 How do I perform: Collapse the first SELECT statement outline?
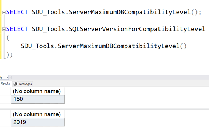click(x=4, y=13)
